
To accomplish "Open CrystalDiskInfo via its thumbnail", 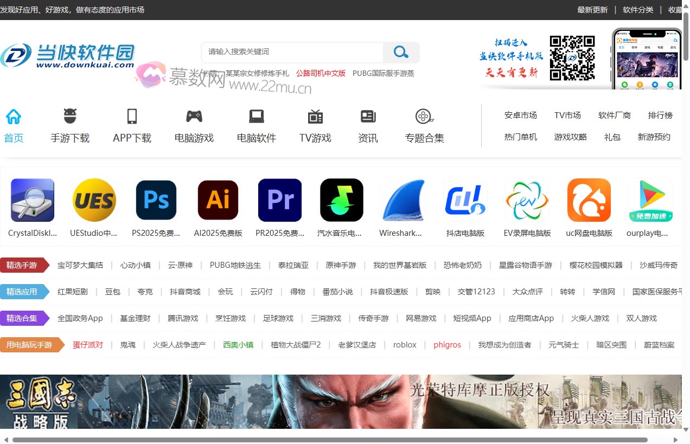I will [32, 200].
